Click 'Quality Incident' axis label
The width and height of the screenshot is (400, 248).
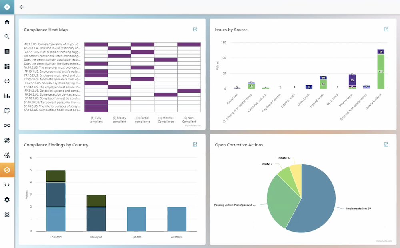pos(374,101)
